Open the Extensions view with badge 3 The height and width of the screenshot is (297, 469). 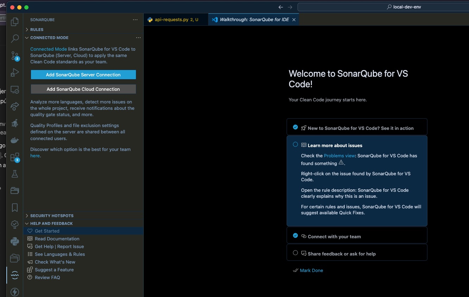[15, 157]
